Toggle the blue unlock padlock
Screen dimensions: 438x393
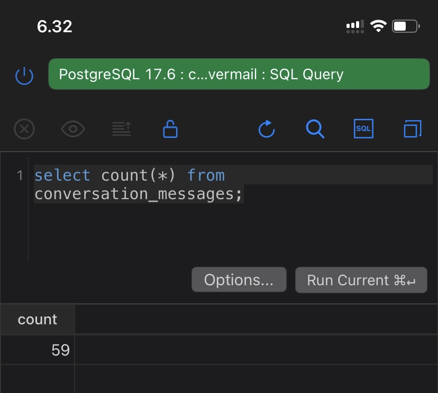point(170,129)
